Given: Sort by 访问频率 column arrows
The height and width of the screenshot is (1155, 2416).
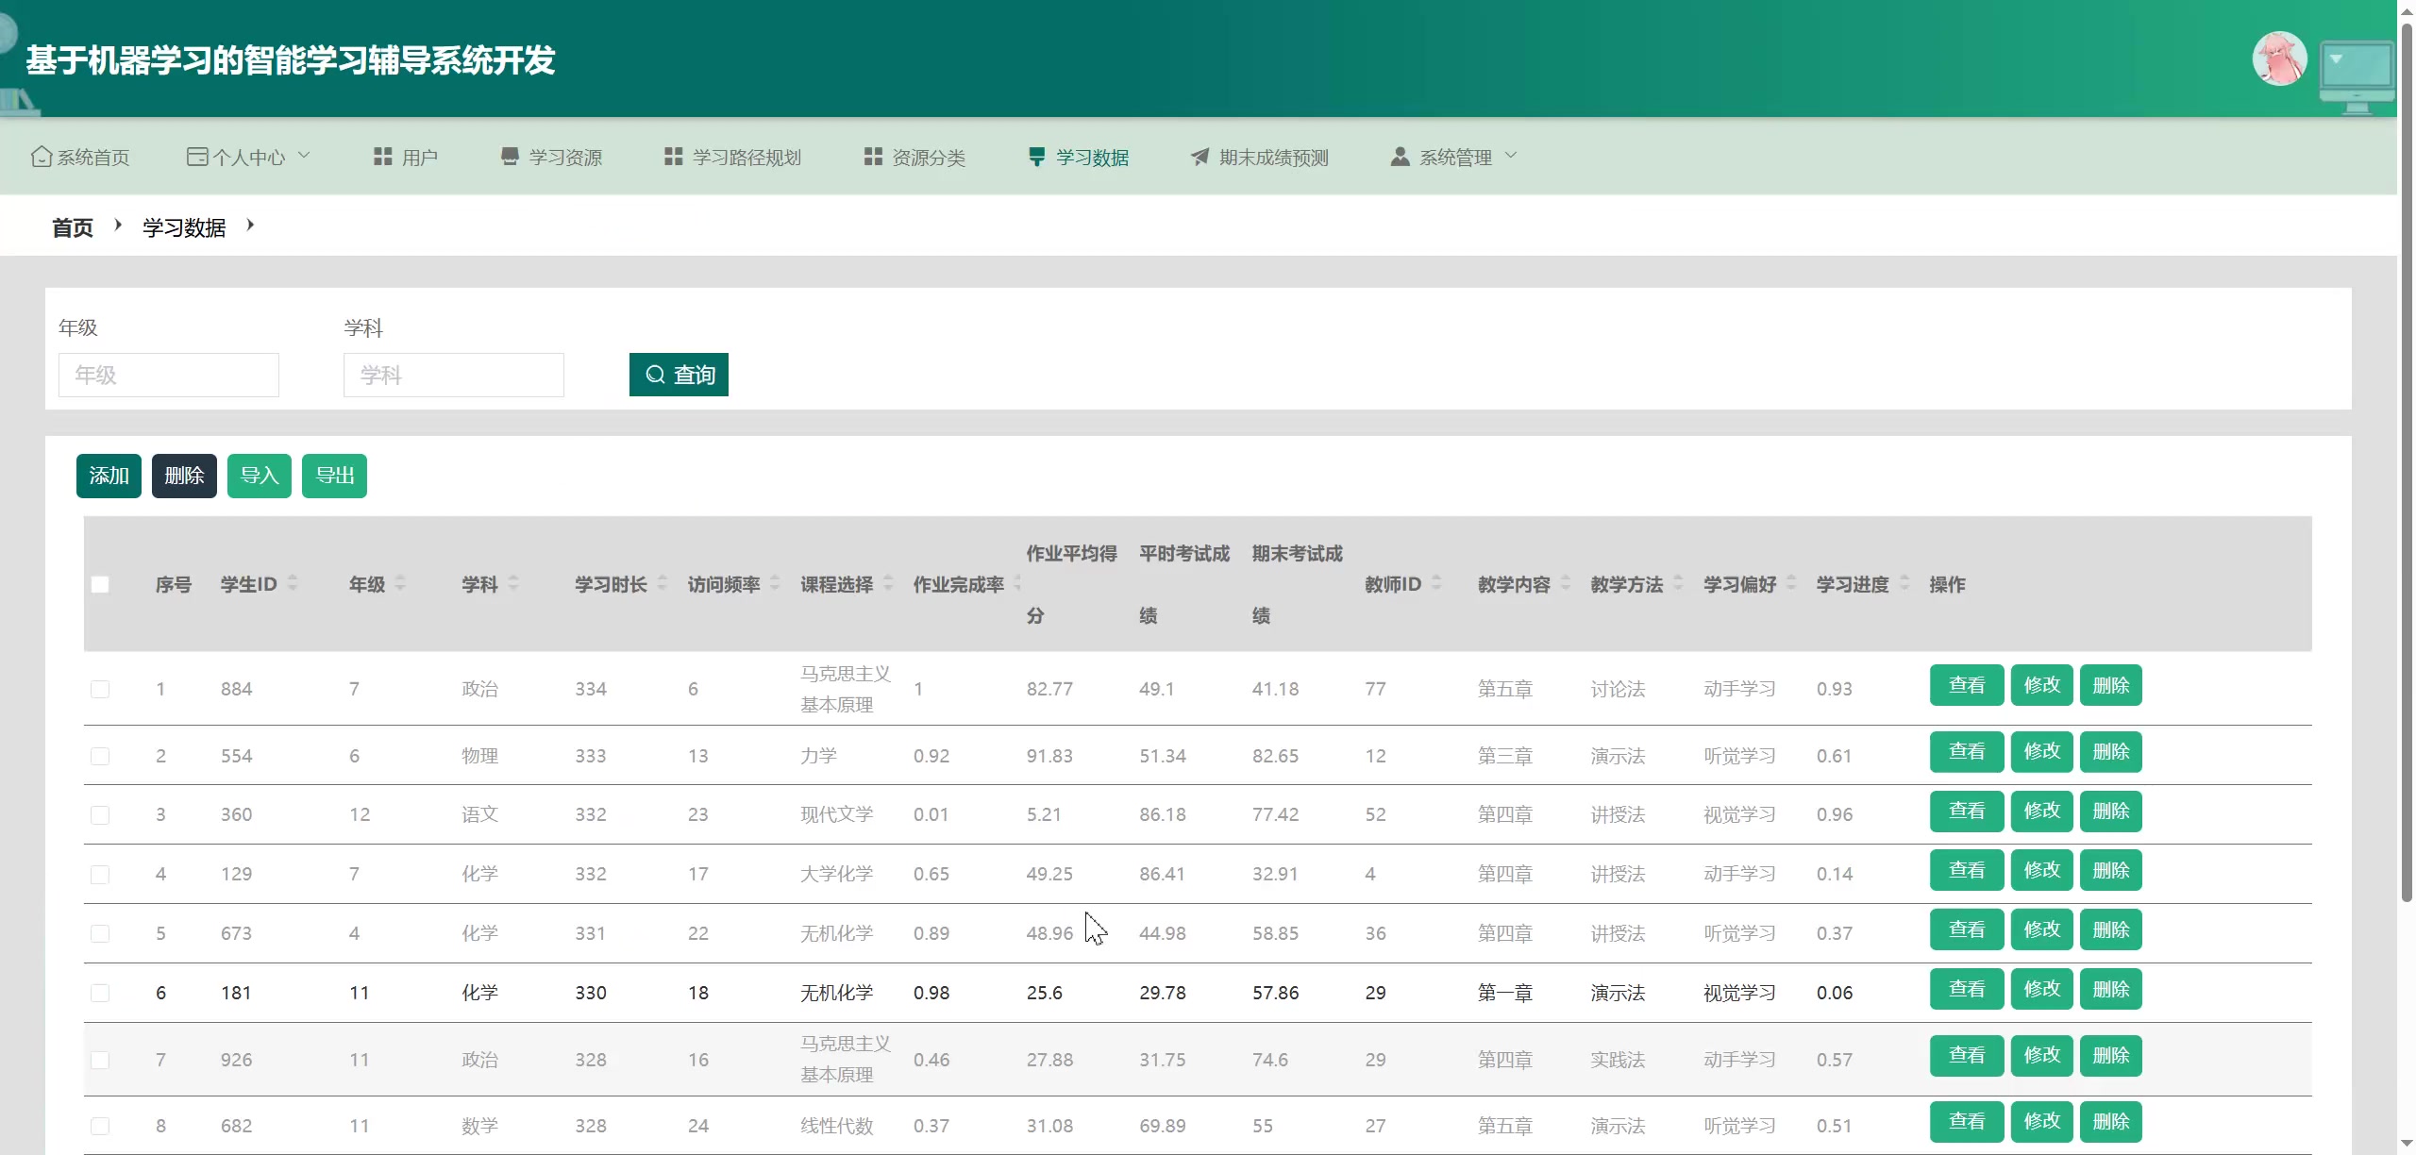Looking at the screenshot, I should [x=775, y=583].
